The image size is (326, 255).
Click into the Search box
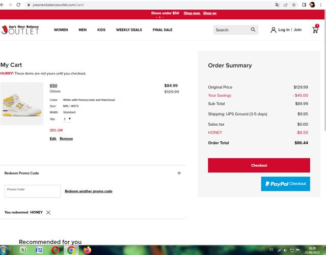click(231, 30)
